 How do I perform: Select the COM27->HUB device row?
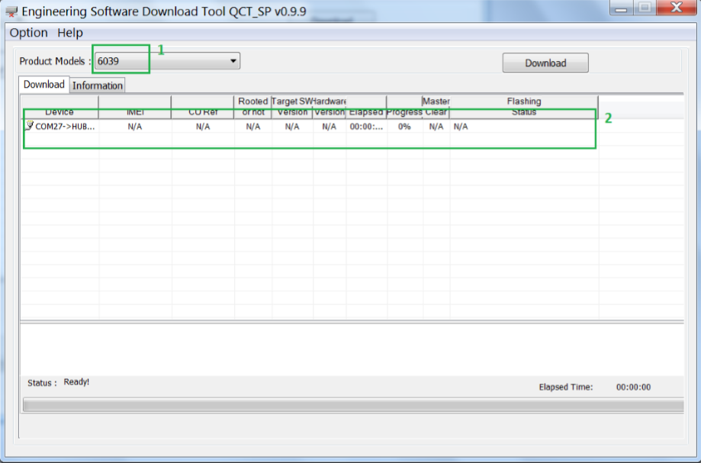tap(65, 127)
